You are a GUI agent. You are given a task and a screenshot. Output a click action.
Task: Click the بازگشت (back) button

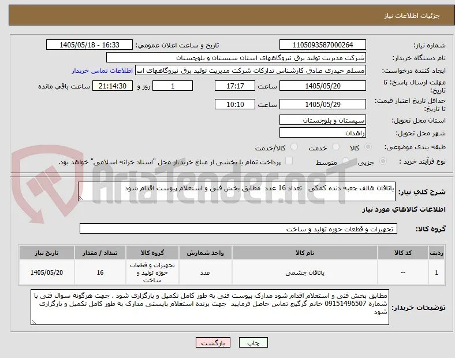[213, 342]
